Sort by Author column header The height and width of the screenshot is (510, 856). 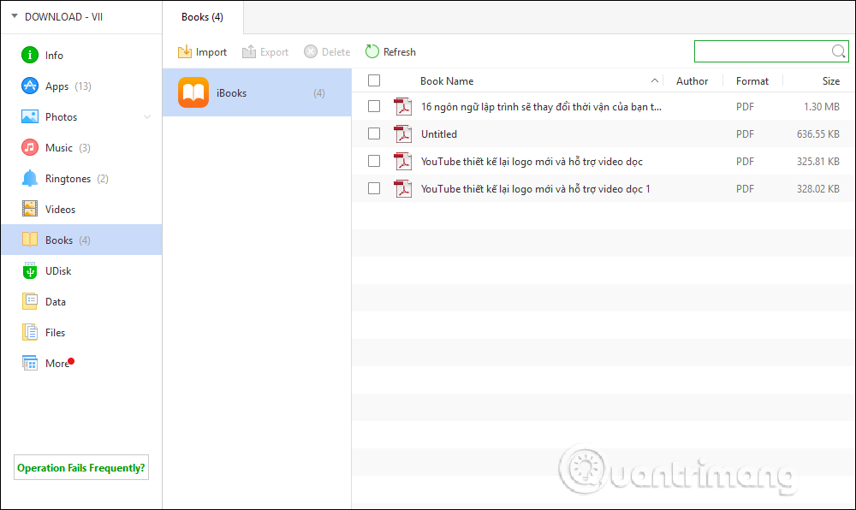(692, 80)
